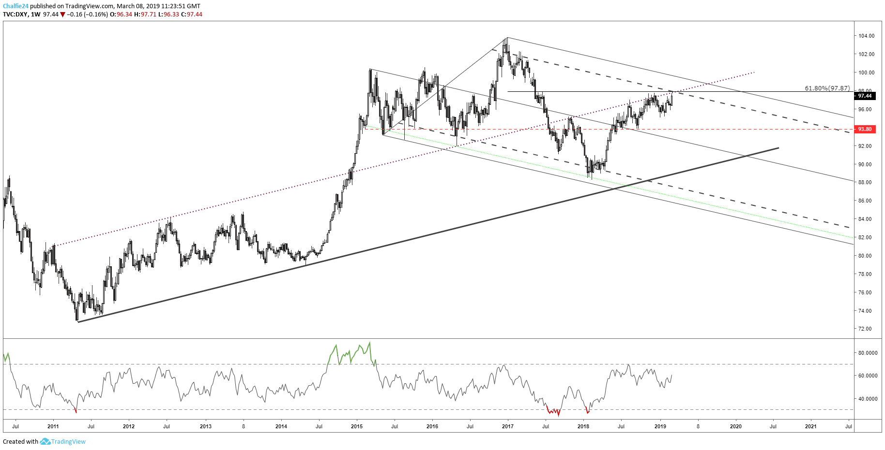Click the 61.80%(97.87) Fibonacci label

pyautogui.click(x=827, y=88)
